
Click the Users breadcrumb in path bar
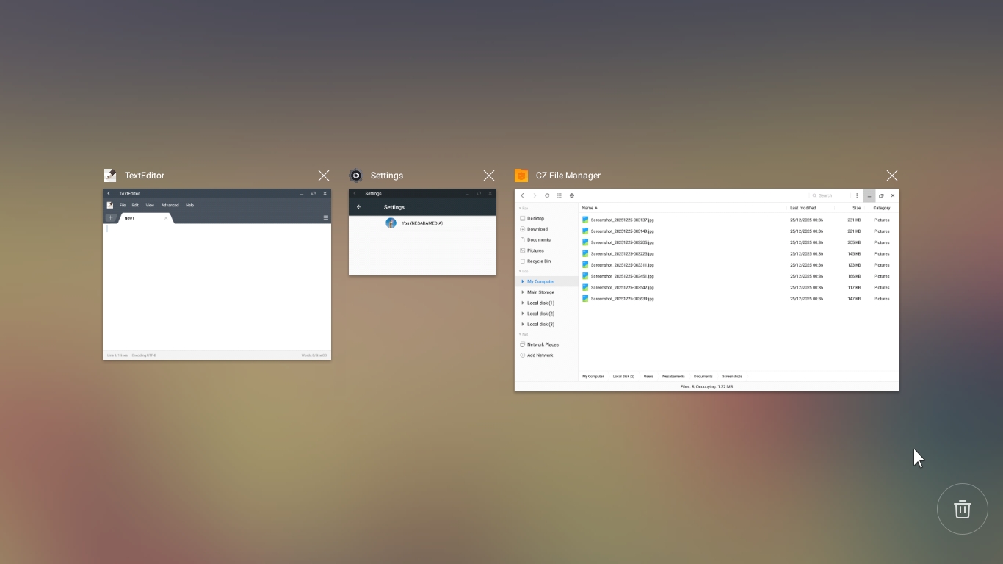[x=648, y=376]
